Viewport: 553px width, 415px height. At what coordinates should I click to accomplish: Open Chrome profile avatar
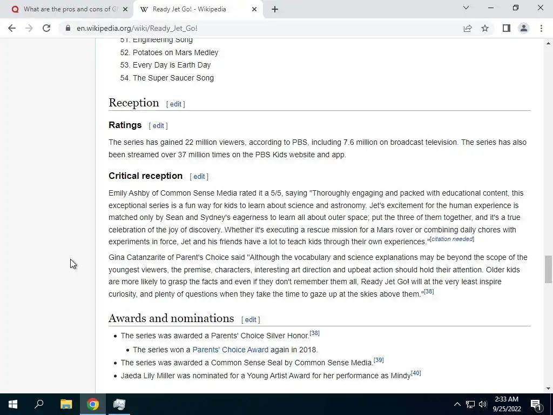[x=524, y=28]
